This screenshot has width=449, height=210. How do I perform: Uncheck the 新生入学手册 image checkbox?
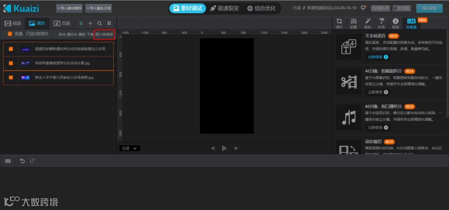click(11, 77)
